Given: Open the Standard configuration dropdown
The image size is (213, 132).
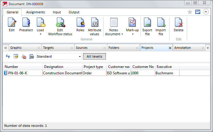Looking at the screenshot, I should (x=80, y=56).
